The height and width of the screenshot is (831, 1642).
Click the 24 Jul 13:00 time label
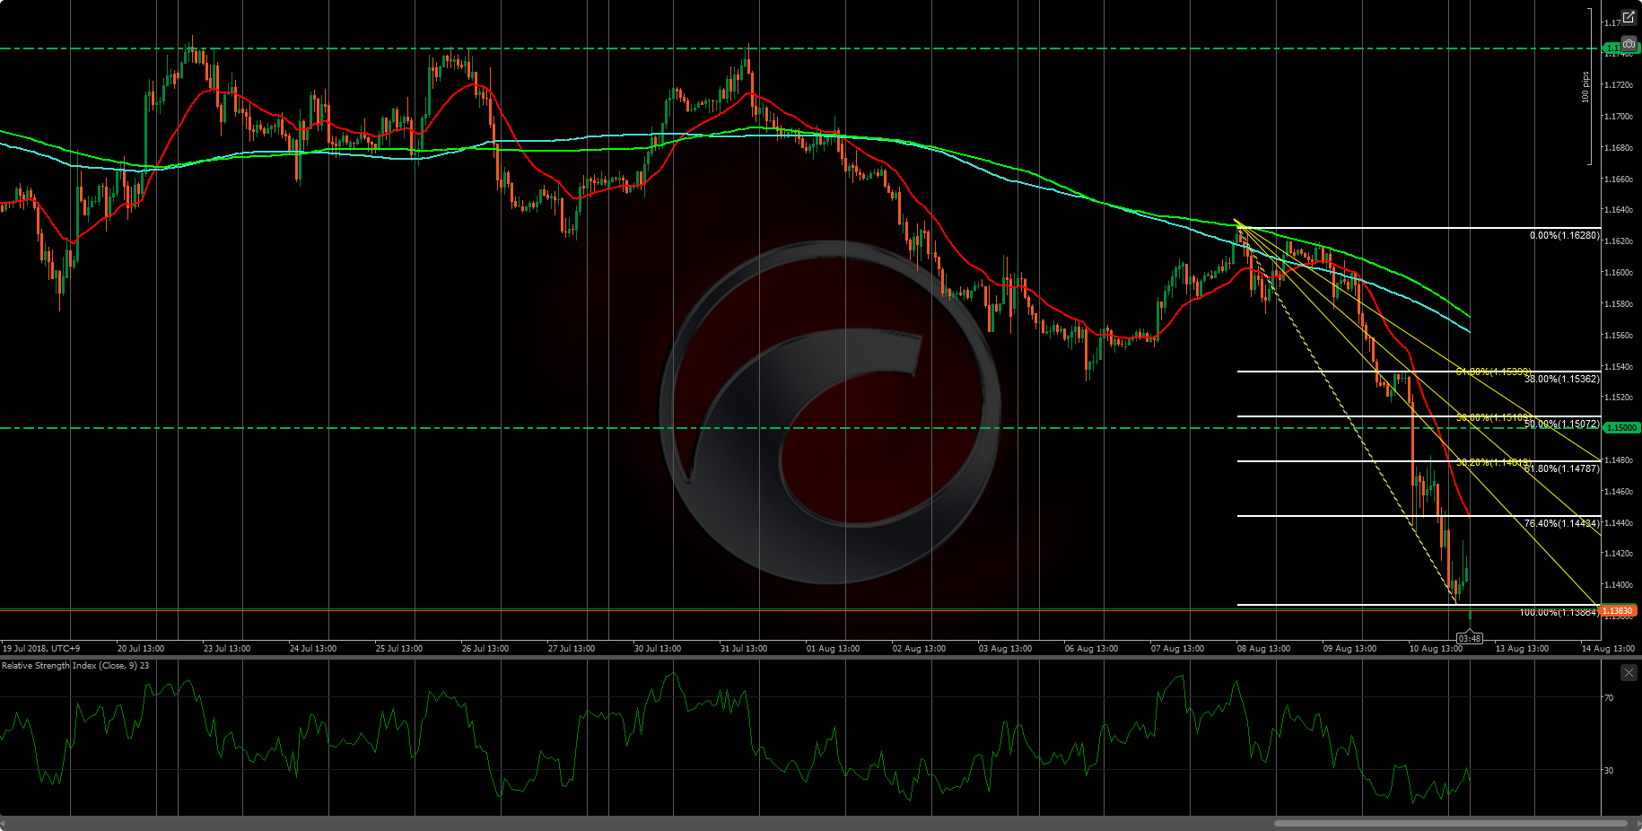point(313,648)
